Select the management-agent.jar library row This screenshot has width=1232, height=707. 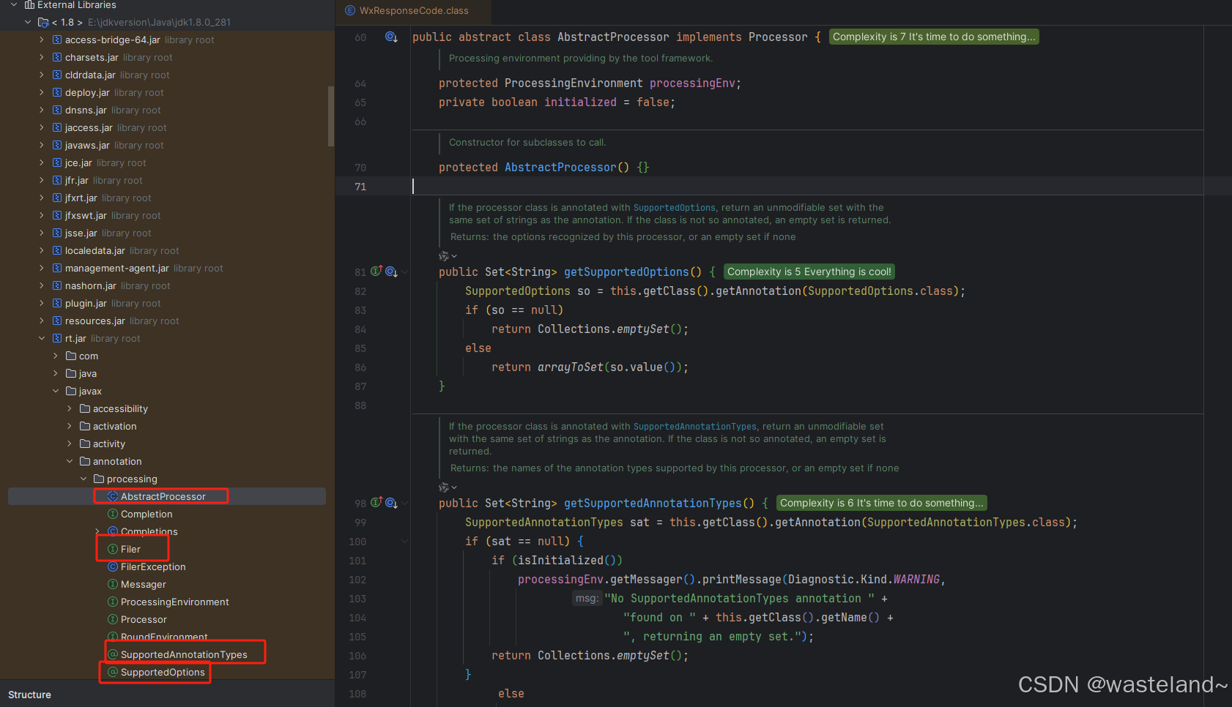tap(167, 269)
